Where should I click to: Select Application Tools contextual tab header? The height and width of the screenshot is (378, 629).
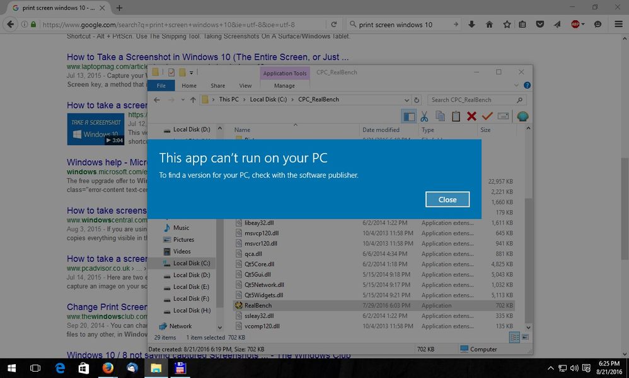[x=285, y=73]
